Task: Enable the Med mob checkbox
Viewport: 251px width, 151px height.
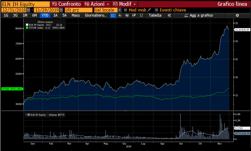Action: (125, 10)
